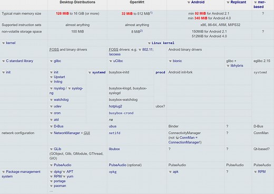Open the cron link

[x=57, y=113]
